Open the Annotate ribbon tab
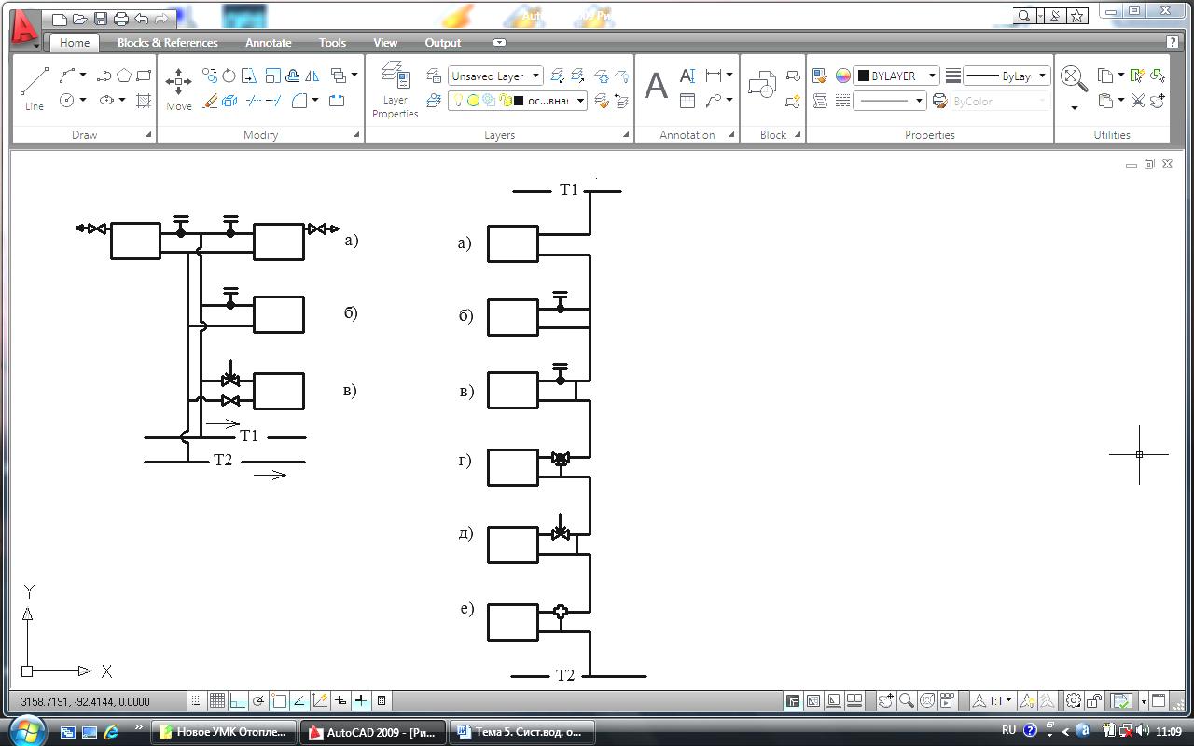 coord(269,43)
